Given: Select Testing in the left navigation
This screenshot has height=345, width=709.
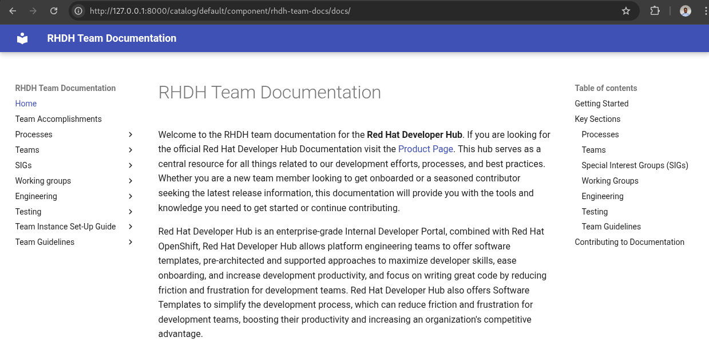Looking at the screenshot, I should pyautogui.click(x=28, y=212).
